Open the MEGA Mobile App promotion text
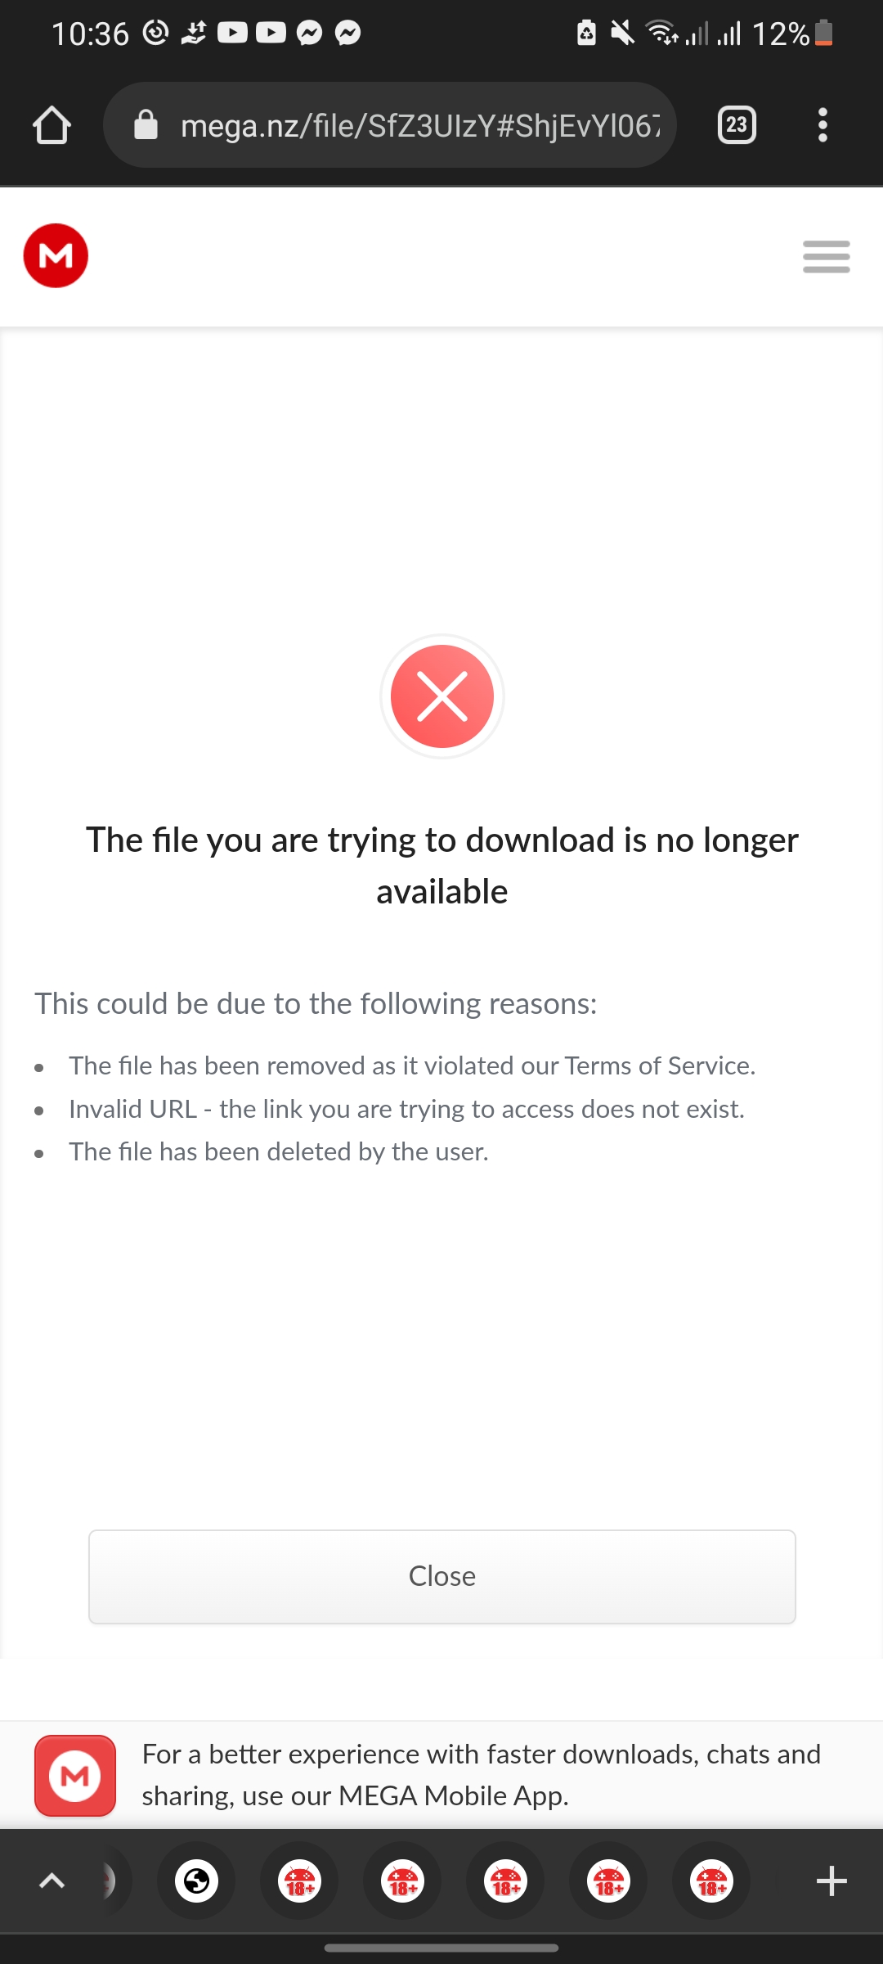883x1964 pixels. point(482,1775)
